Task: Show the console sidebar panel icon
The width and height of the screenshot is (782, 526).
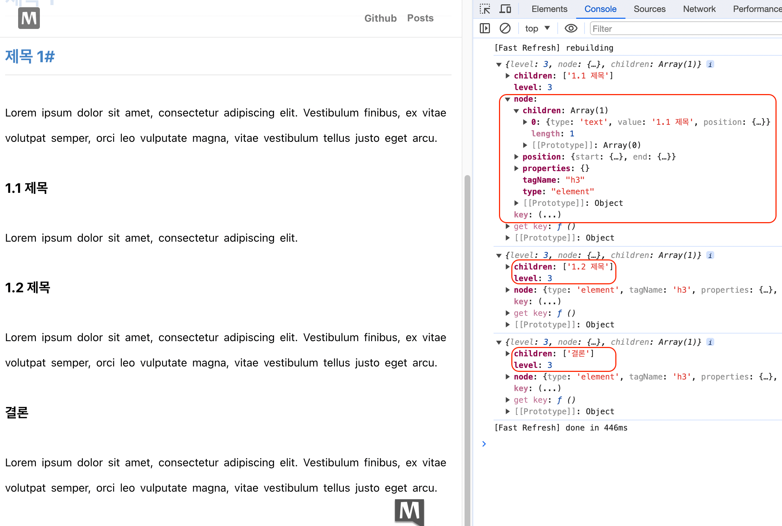Action: [484, 28]
